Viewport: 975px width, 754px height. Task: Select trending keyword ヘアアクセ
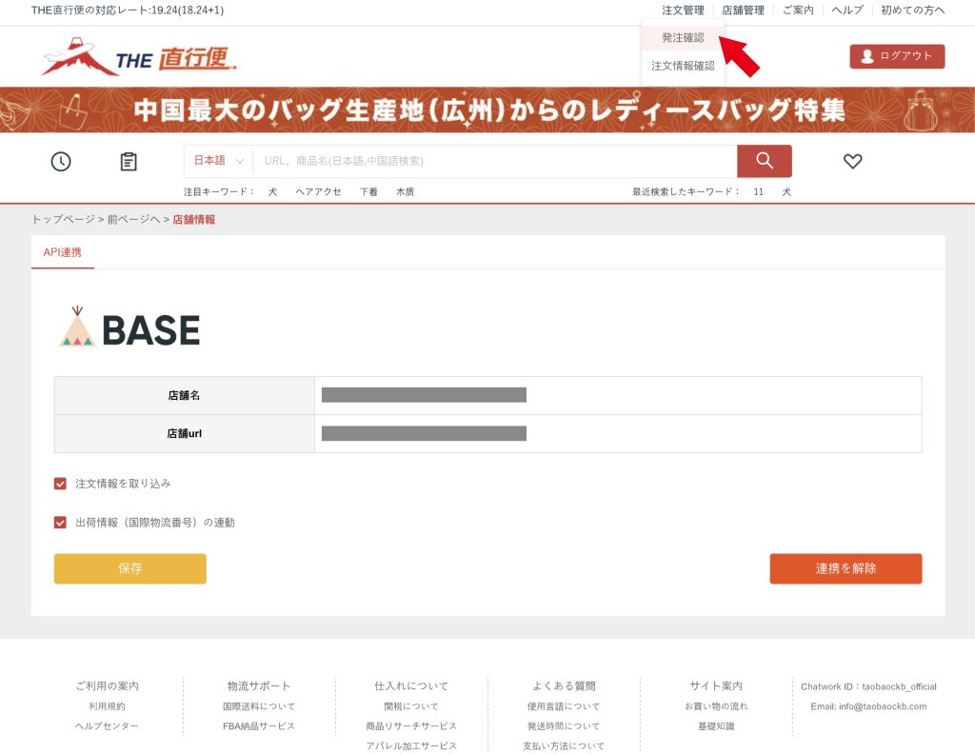coord(318,191)
